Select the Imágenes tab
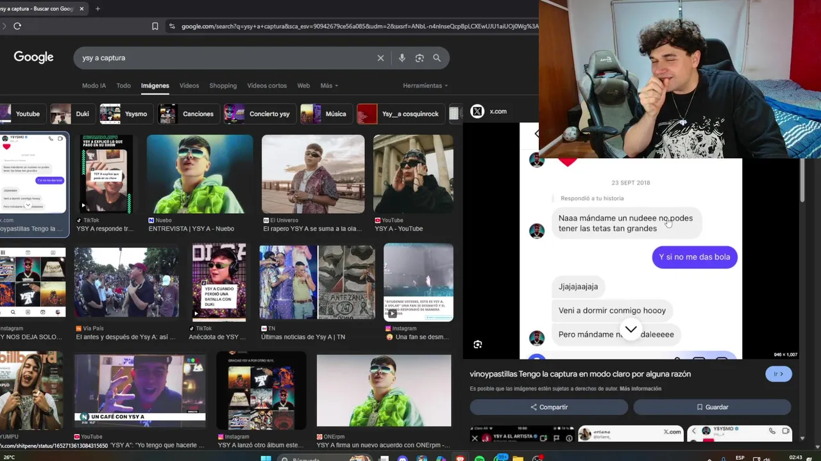The height and width of the screenshot is (461, 821). [155, 86]
